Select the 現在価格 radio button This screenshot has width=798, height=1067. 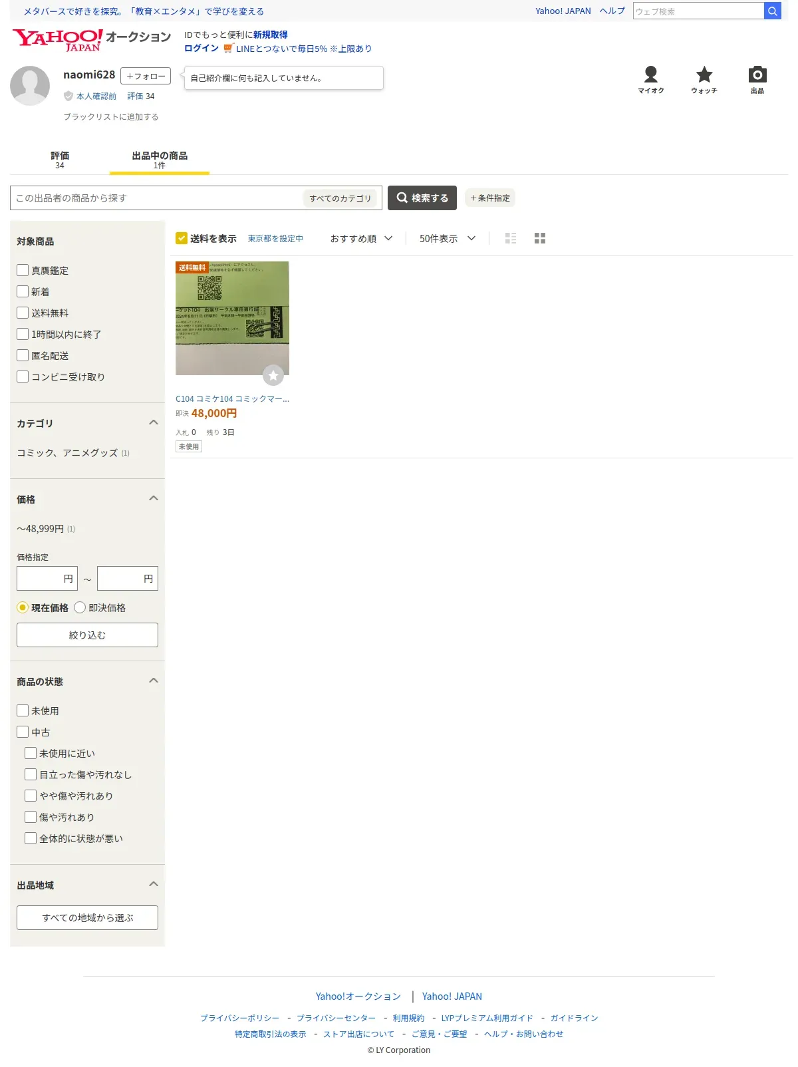(x=23, y=607)
